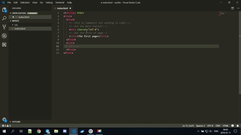Image resolution: width=241 pixels, height=135 pixels.
Task: Open the Manage gear settings icon
Action: (4, 120)
